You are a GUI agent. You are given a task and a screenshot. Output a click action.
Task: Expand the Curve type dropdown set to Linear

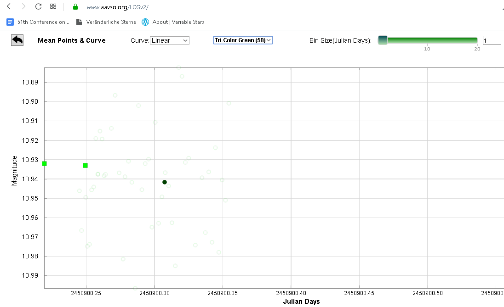[x=170, y=40]
